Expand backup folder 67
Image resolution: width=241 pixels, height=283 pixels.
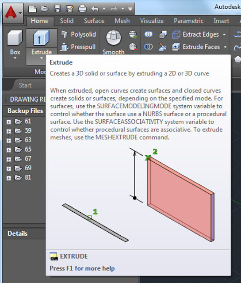click(x=8, y=159)
